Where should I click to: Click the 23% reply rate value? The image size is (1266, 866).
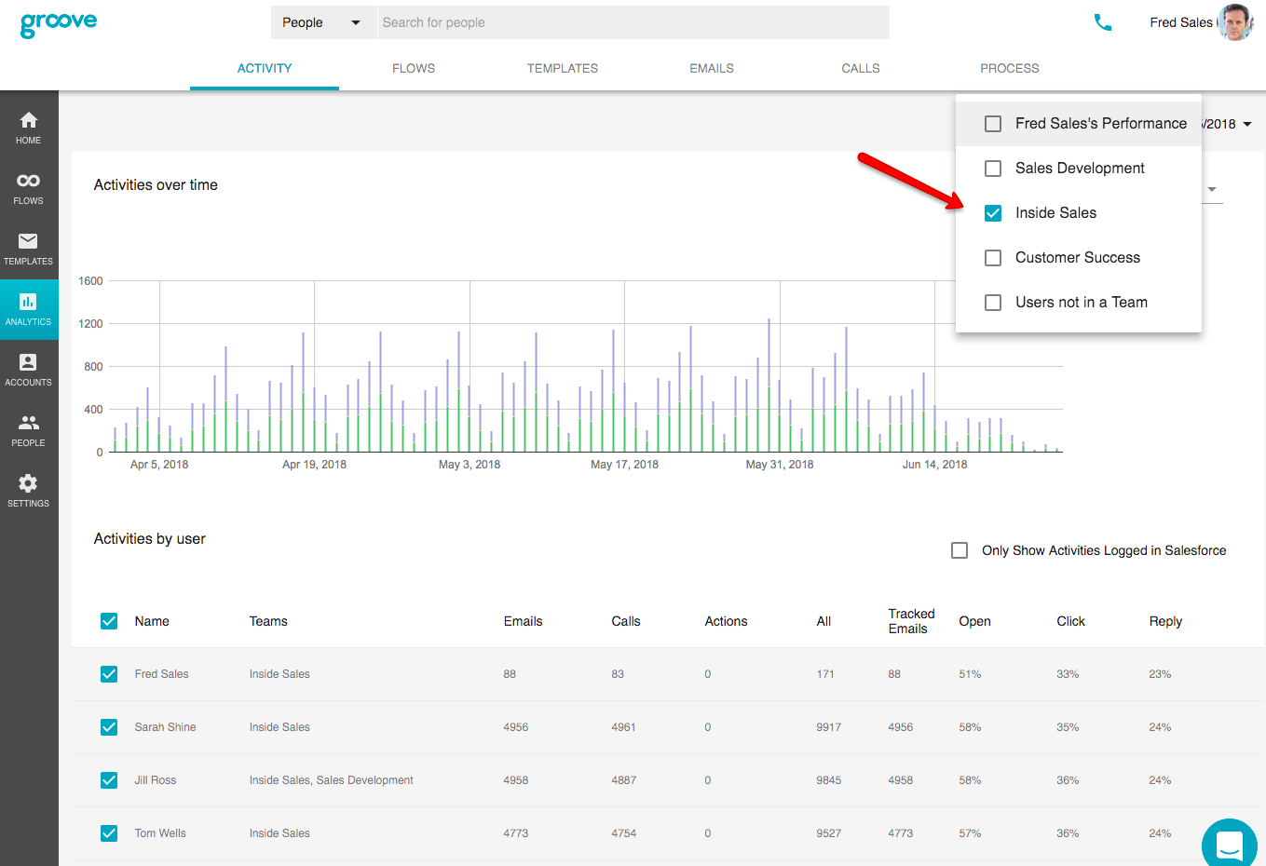tap(1160, 674)
